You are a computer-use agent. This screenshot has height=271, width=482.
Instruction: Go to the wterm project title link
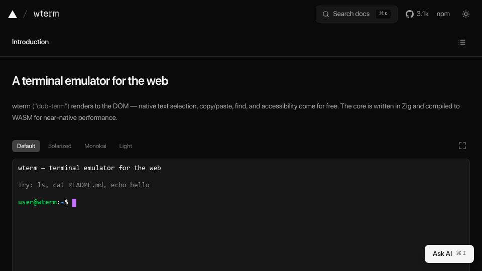(46, 14)
